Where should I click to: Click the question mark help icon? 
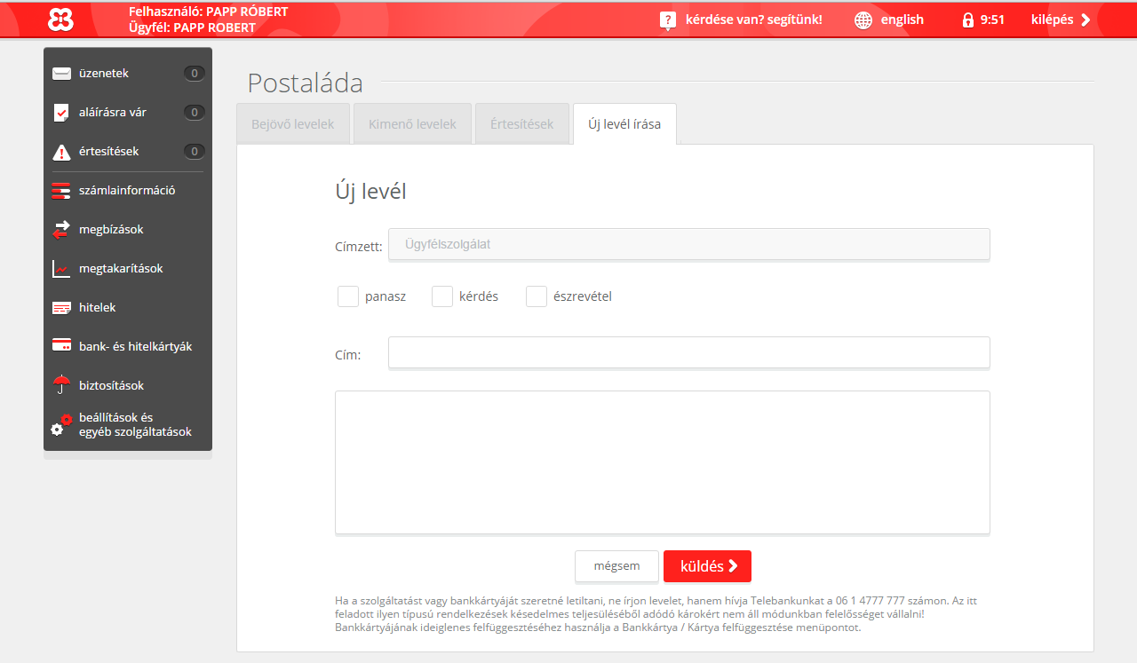point(668,20)
